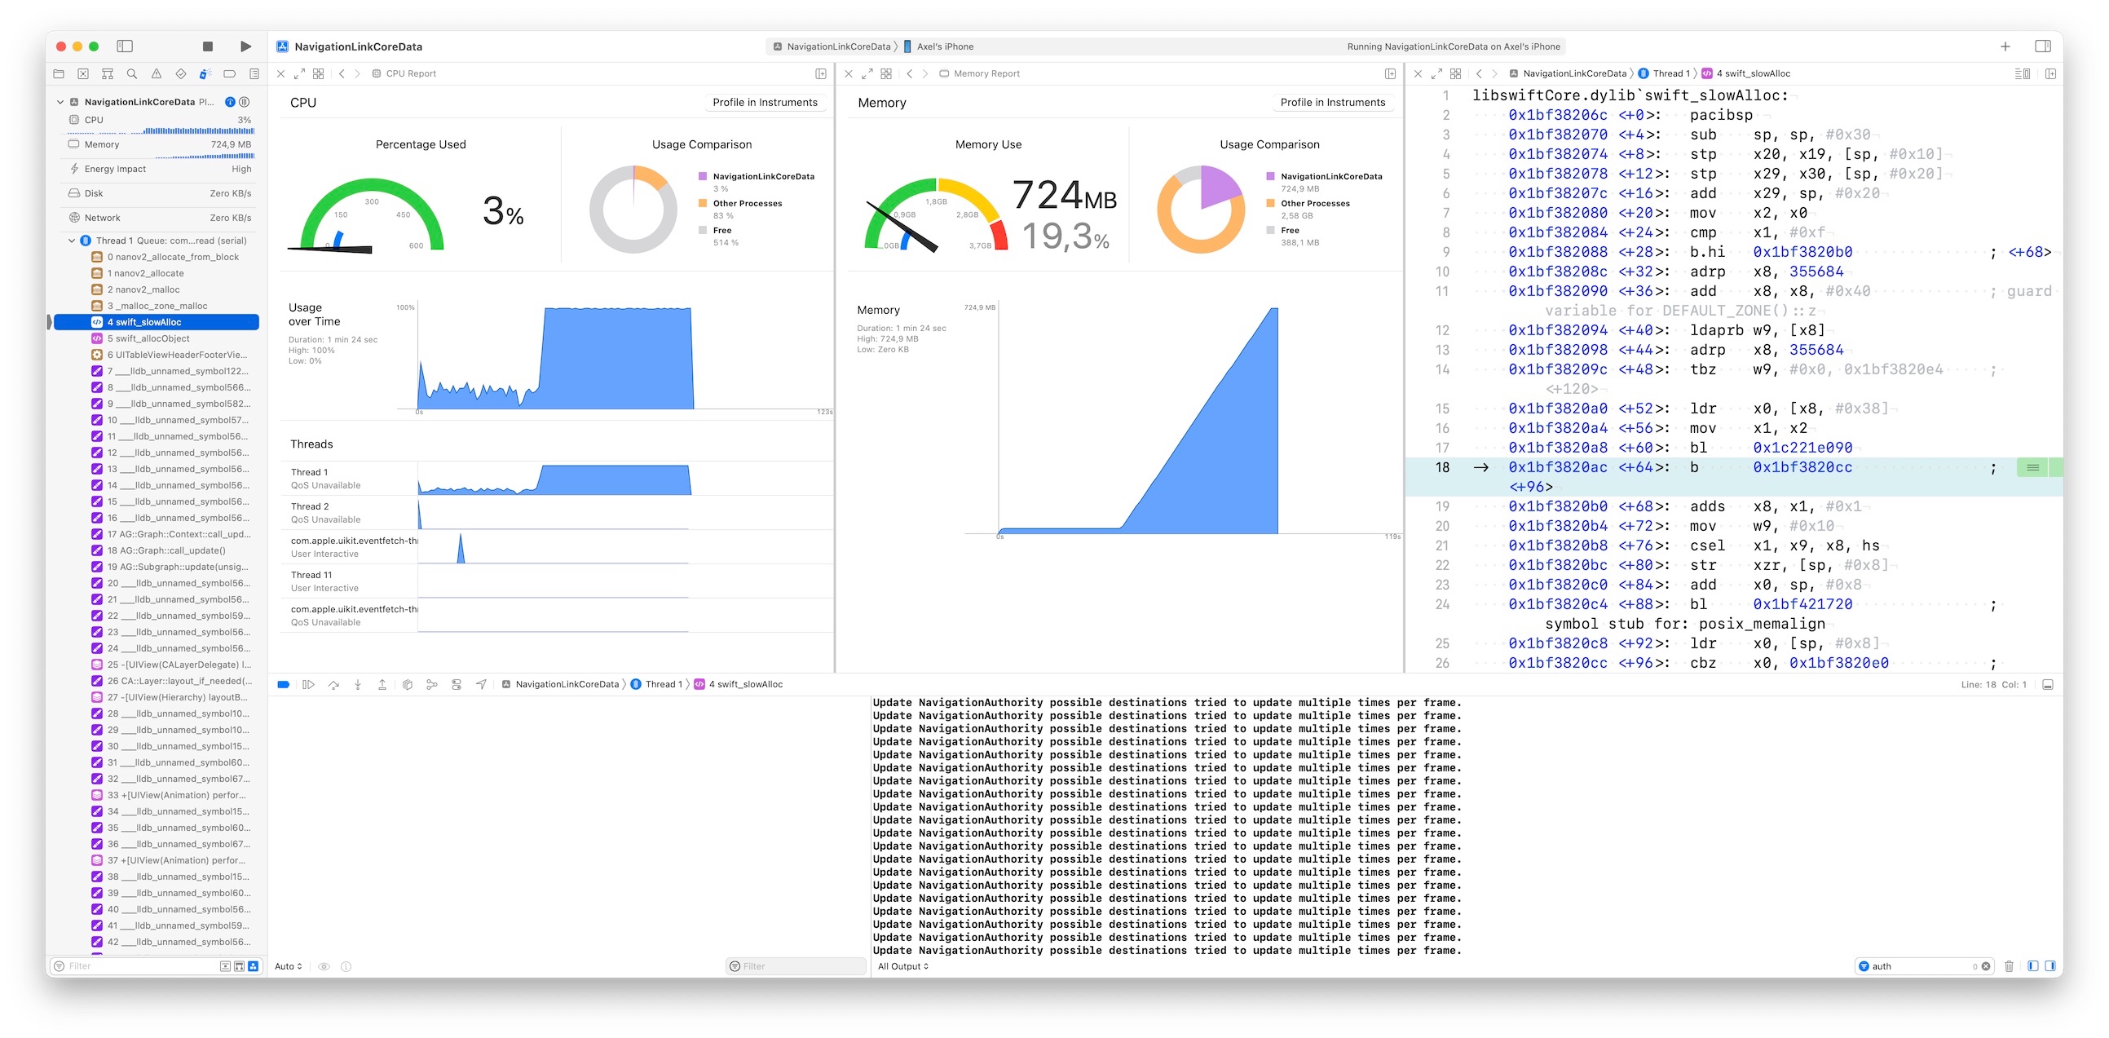Viewport: 2109px width, 1038px height.
Task: Select the Disk gauge row
Action: [x=160, y=194]
